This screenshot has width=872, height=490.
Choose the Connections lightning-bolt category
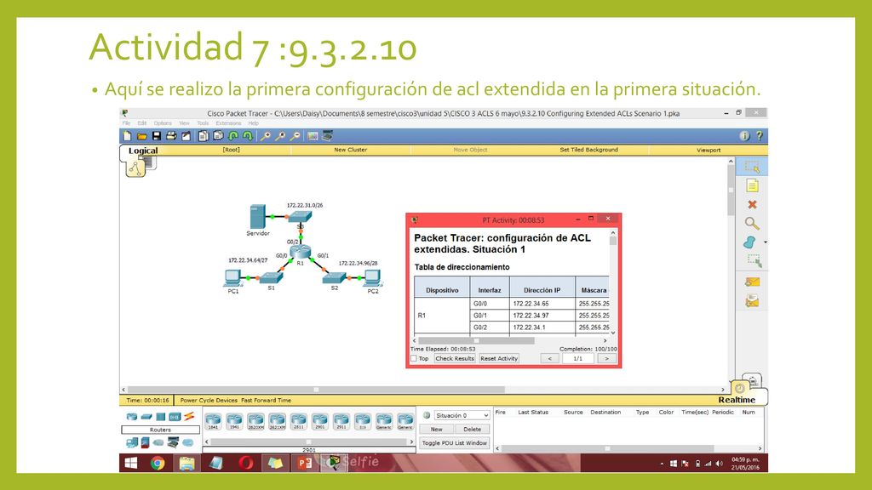pos(189,416)
